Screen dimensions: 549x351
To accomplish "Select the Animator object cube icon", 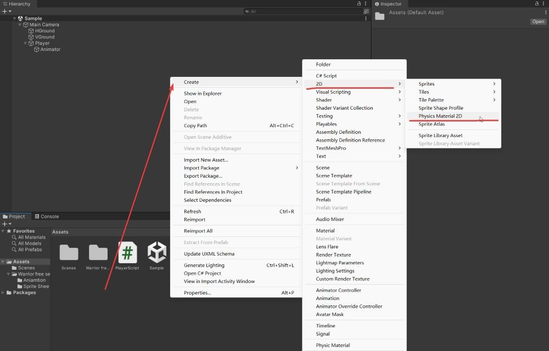I will (36, 50).
